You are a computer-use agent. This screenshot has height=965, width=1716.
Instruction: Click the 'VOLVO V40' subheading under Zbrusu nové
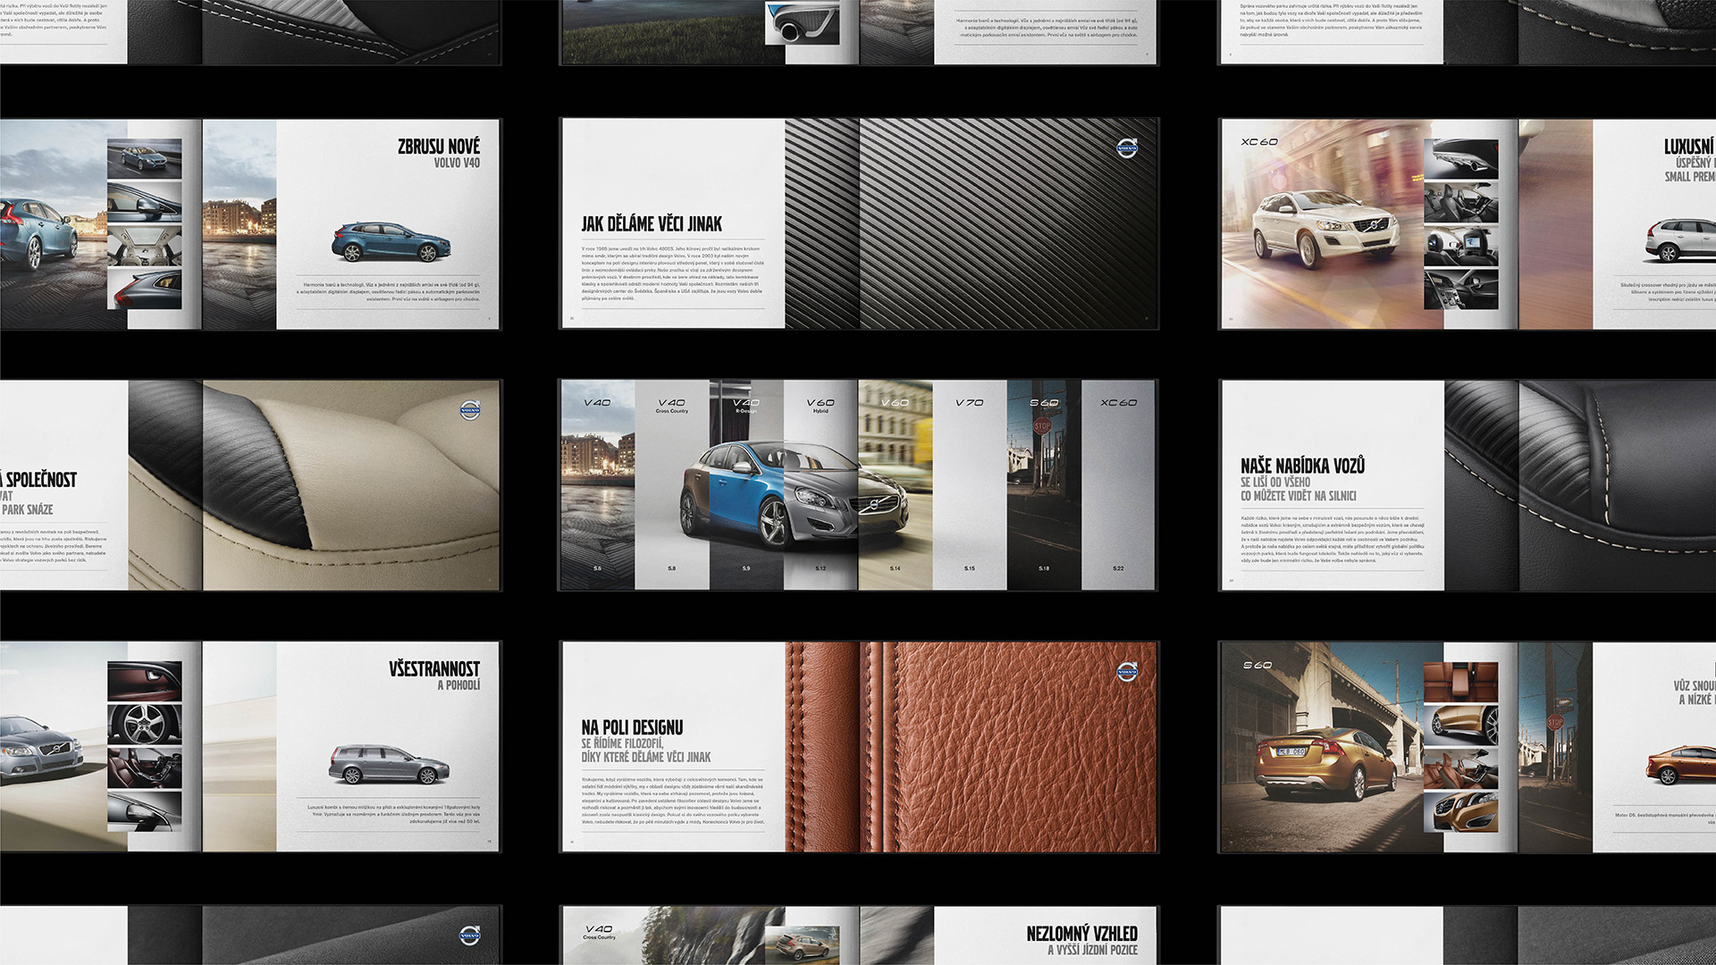click(457, 164)
